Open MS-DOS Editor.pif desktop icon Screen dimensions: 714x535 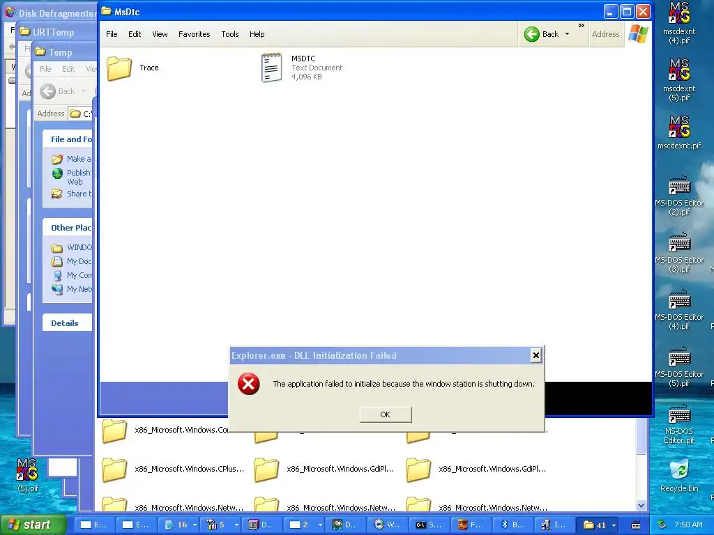coord(679,424)
